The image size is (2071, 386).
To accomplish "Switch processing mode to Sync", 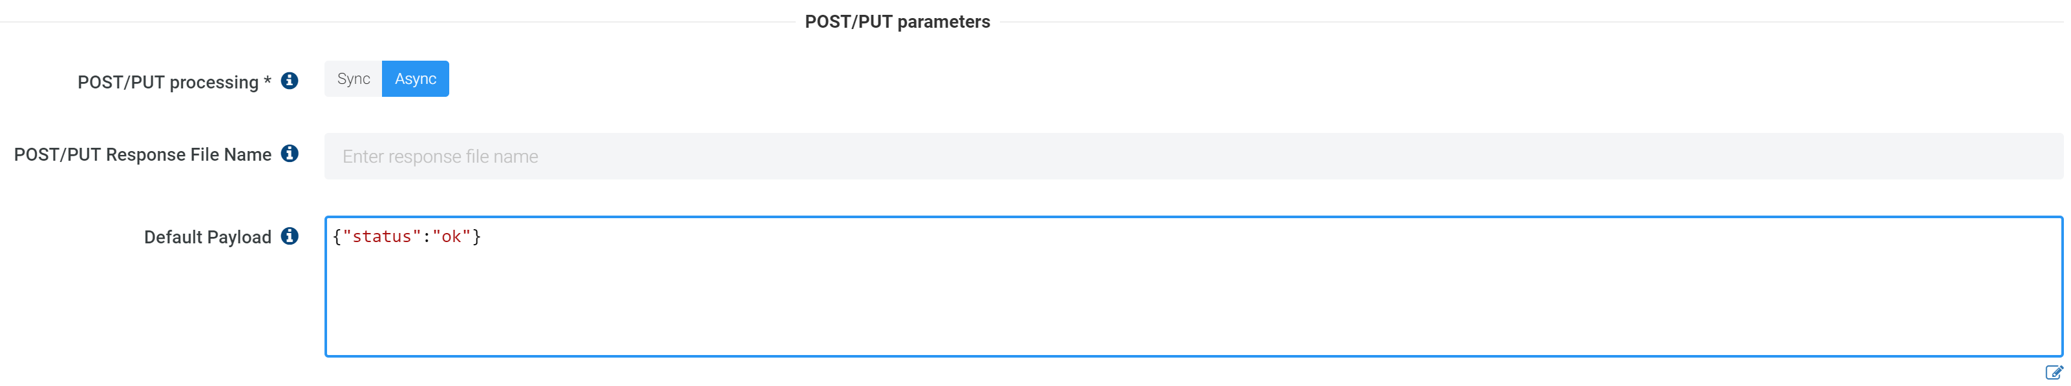I will point(353,79).
